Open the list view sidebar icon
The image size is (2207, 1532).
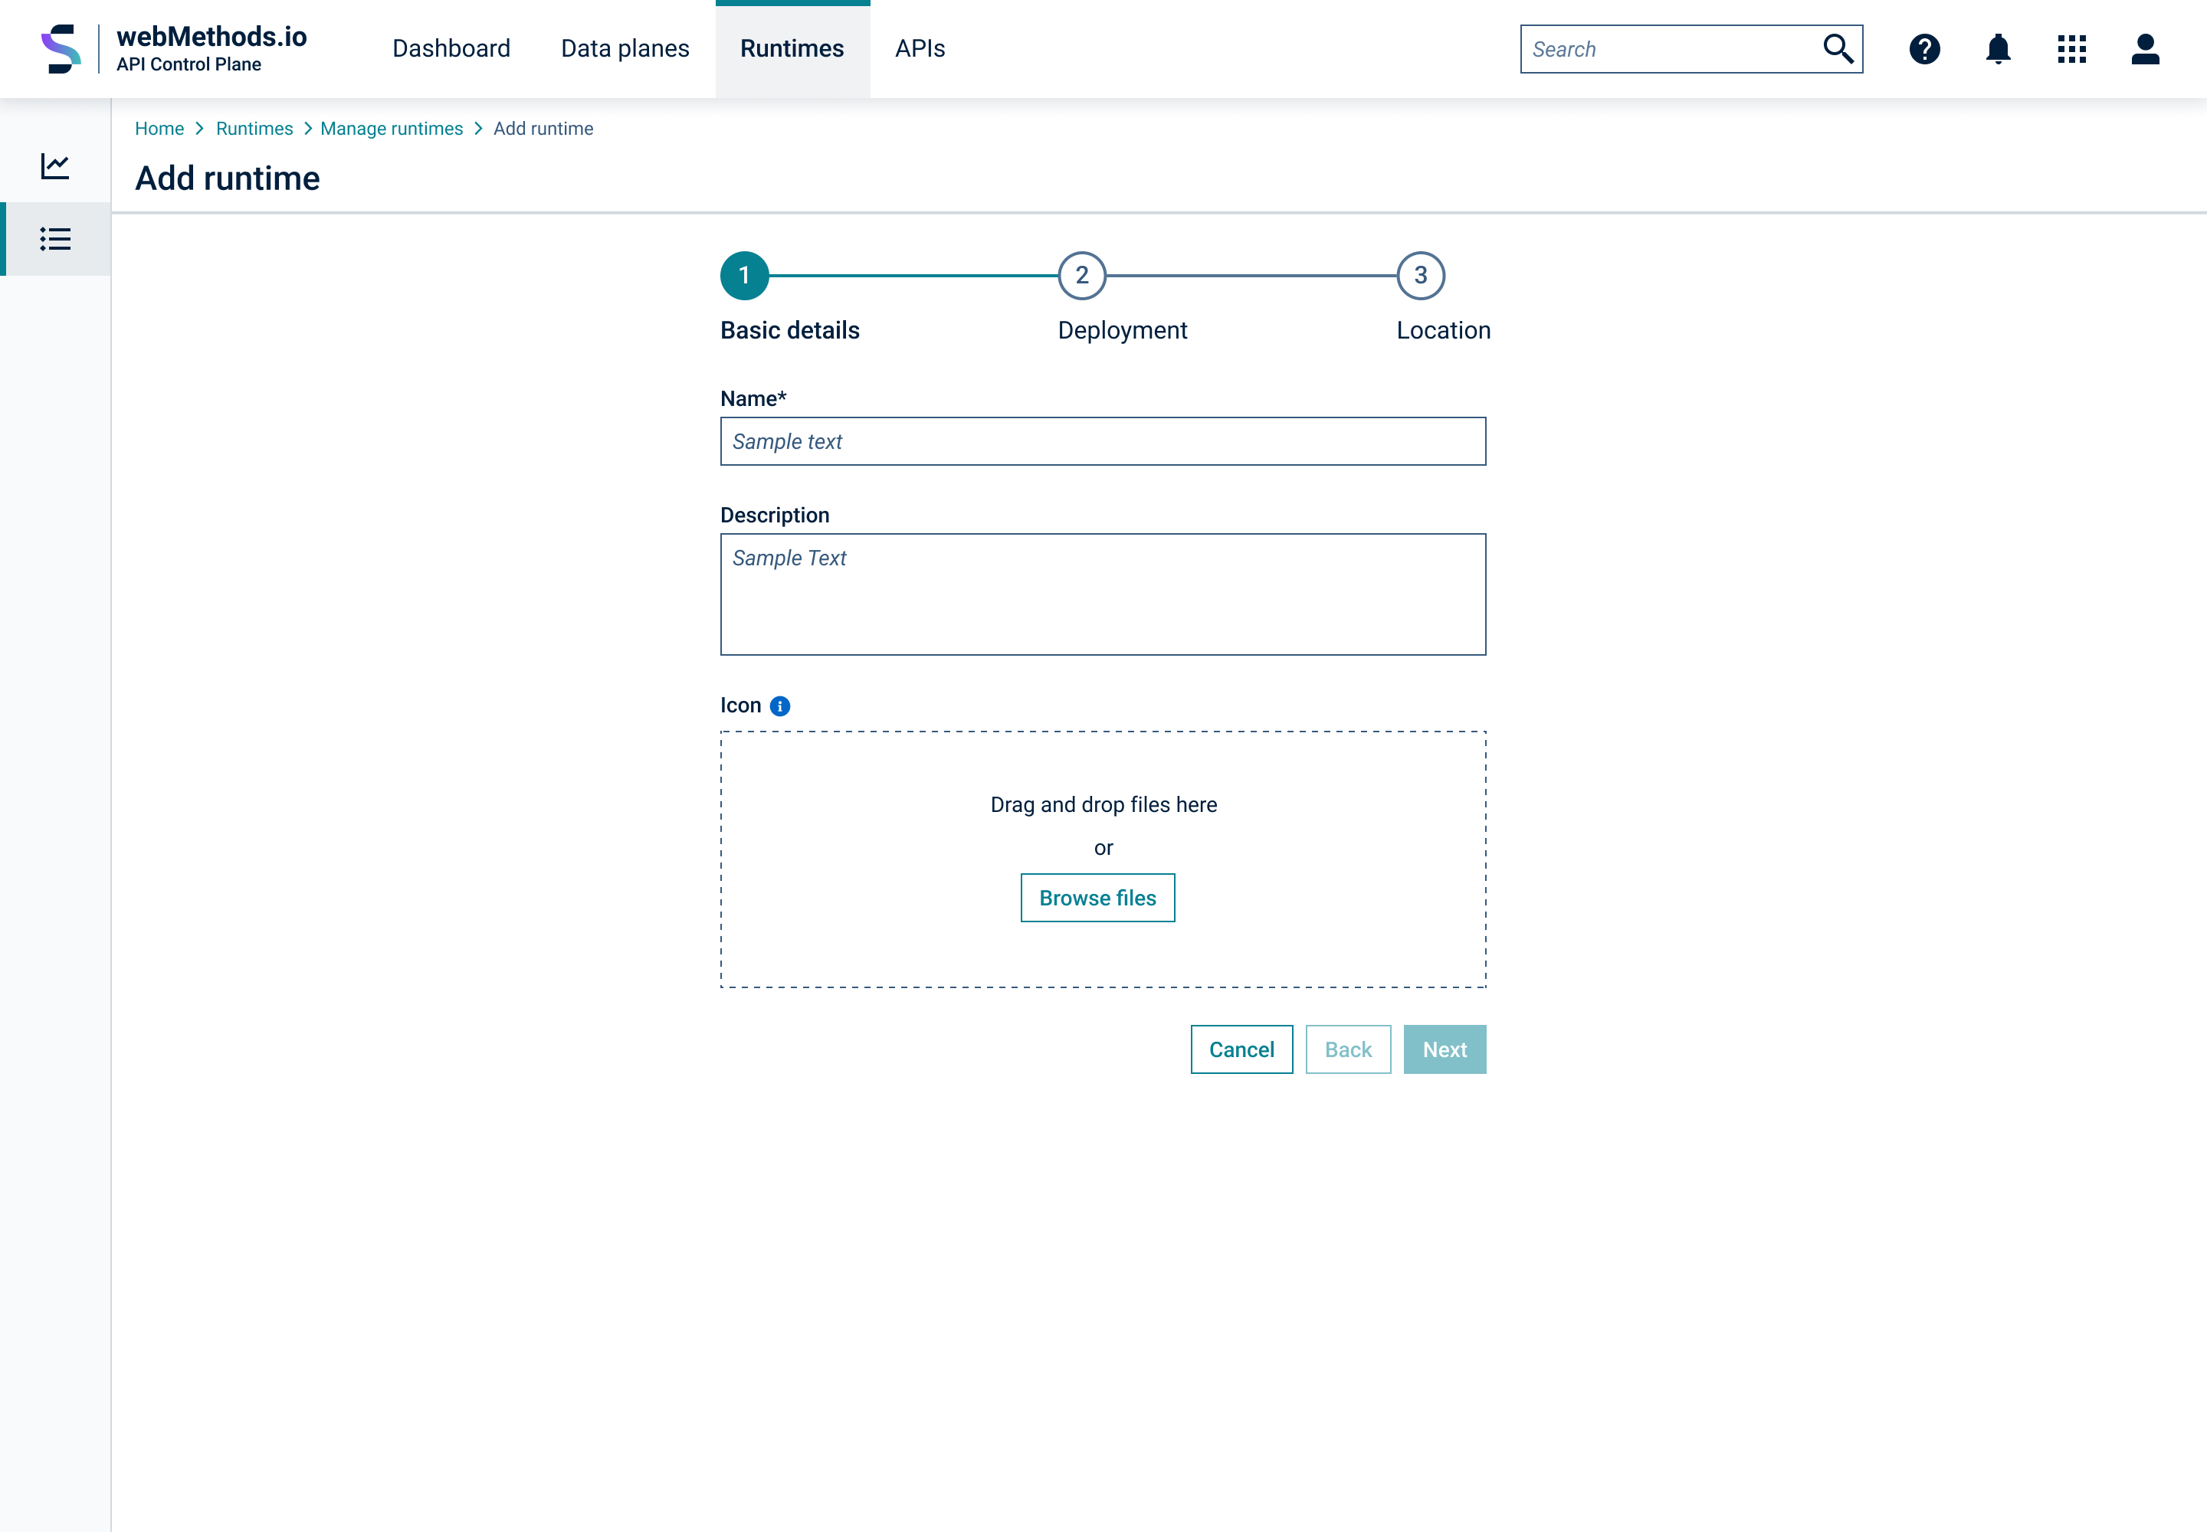coord(54,239)
